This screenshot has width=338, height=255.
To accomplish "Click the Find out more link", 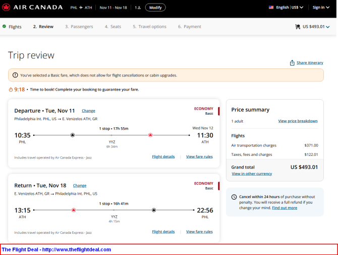I will click(x=285, y=208).
